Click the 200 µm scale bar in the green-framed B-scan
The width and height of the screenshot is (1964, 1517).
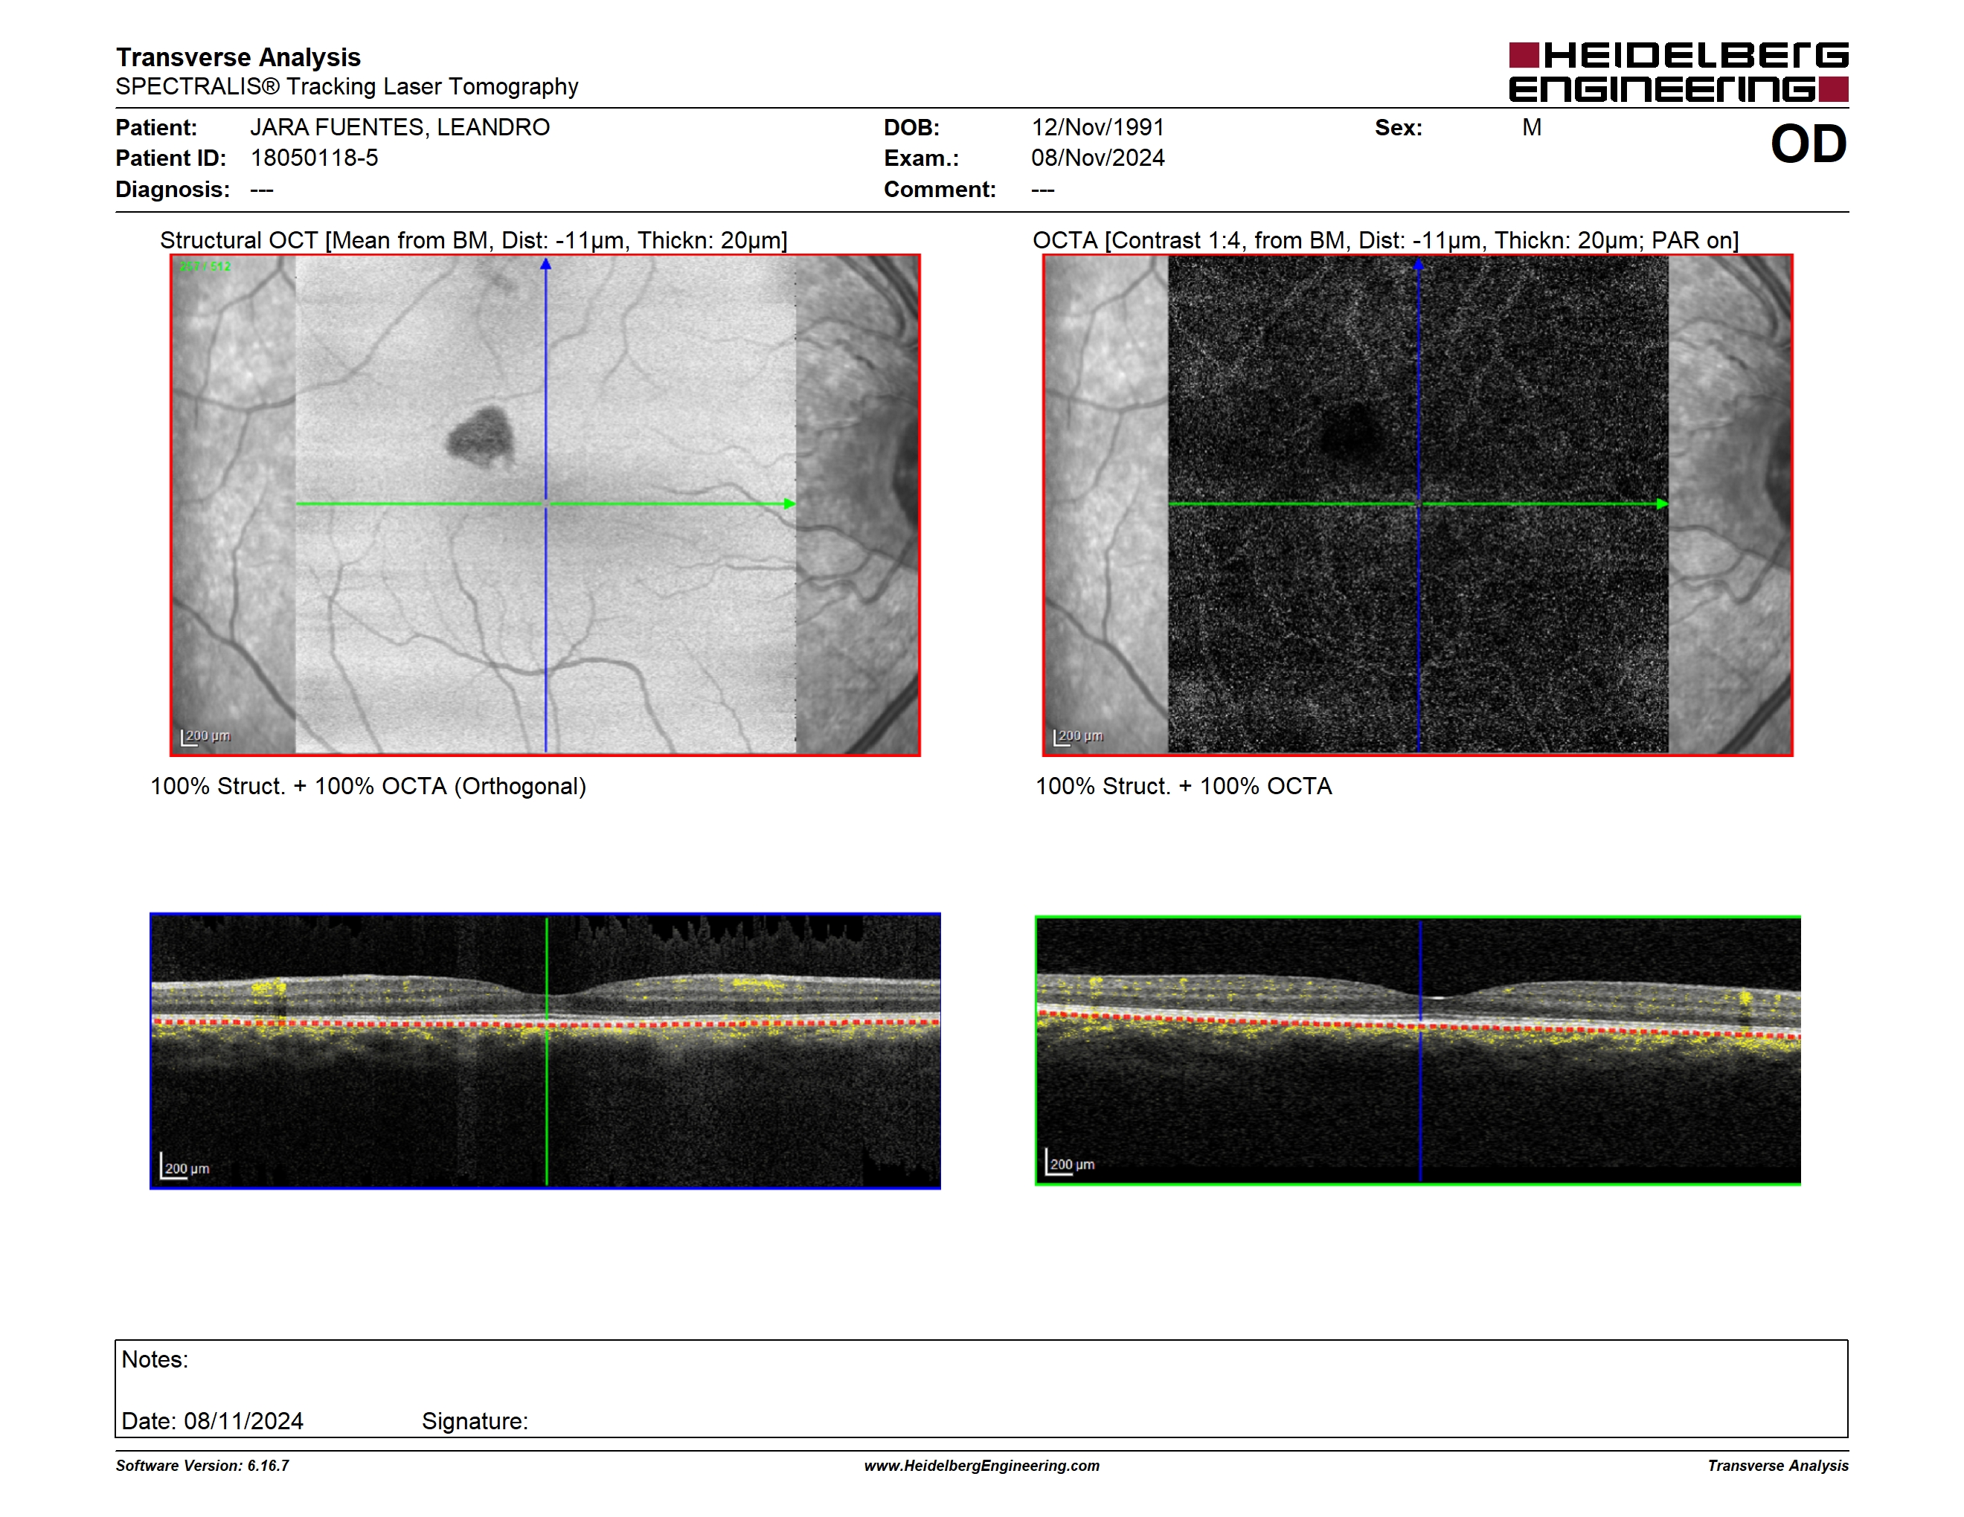(1070, 1162)
